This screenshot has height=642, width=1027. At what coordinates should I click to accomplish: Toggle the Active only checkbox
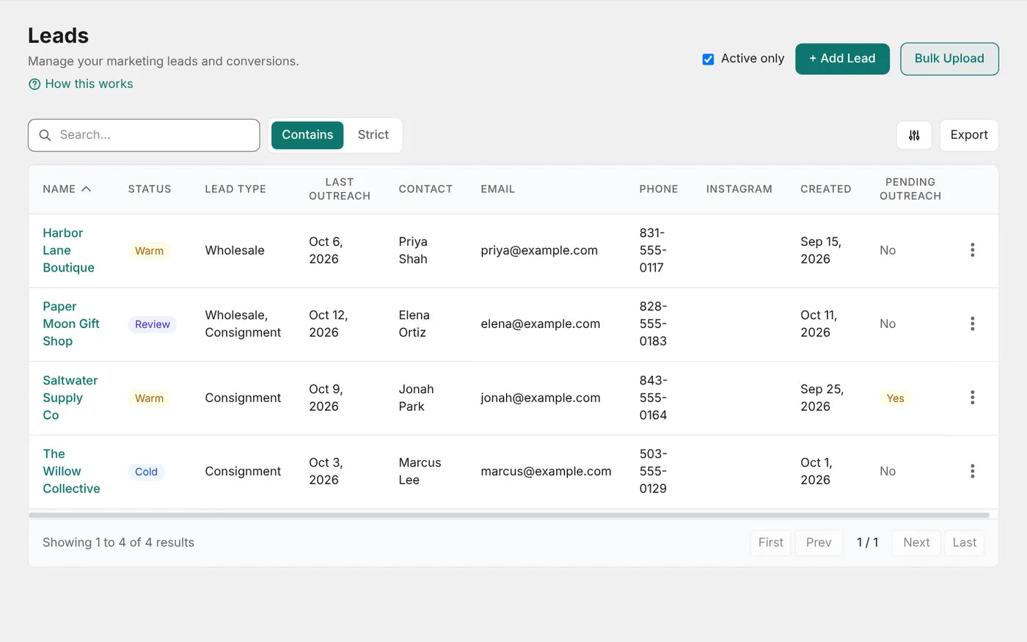tap(708, 59)
